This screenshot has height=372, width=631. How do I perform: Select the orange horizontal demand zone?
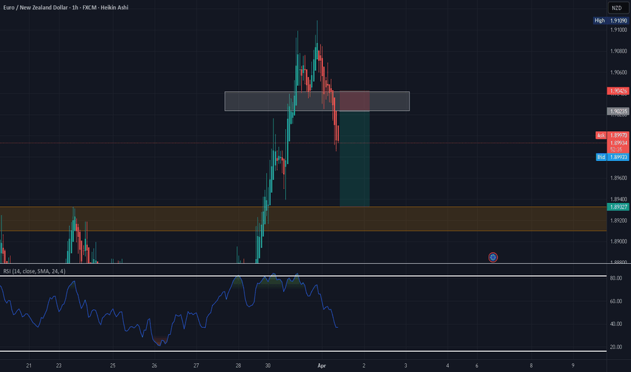pos(303,218)
